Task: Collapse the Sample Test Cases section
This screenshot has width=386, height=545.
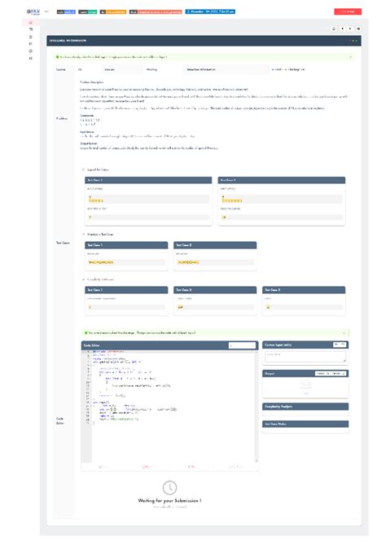Action: tap(83, 169)
